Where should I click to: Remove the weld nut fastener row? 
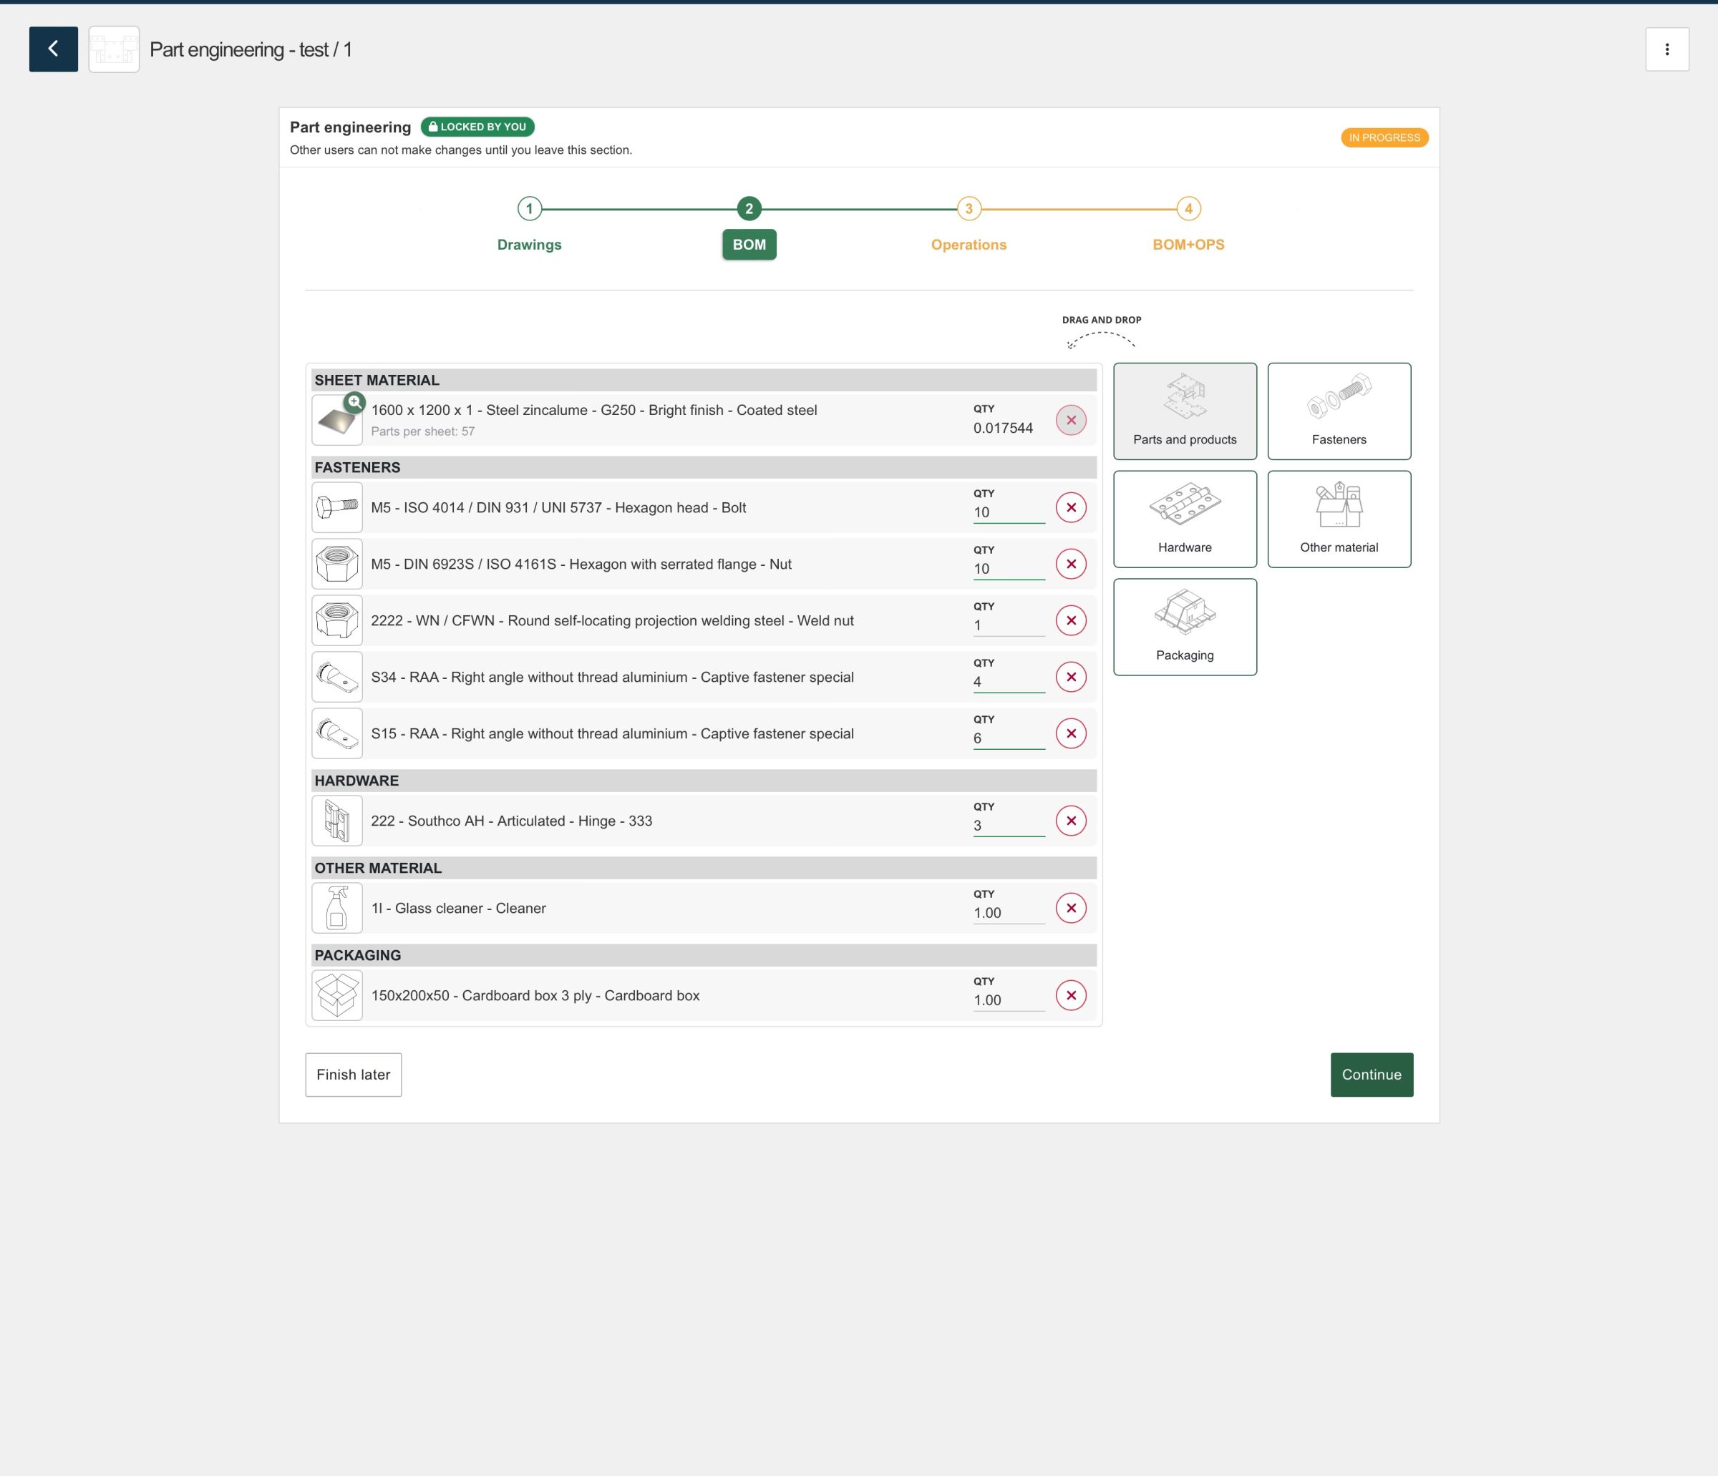[x=1070, y=621]
